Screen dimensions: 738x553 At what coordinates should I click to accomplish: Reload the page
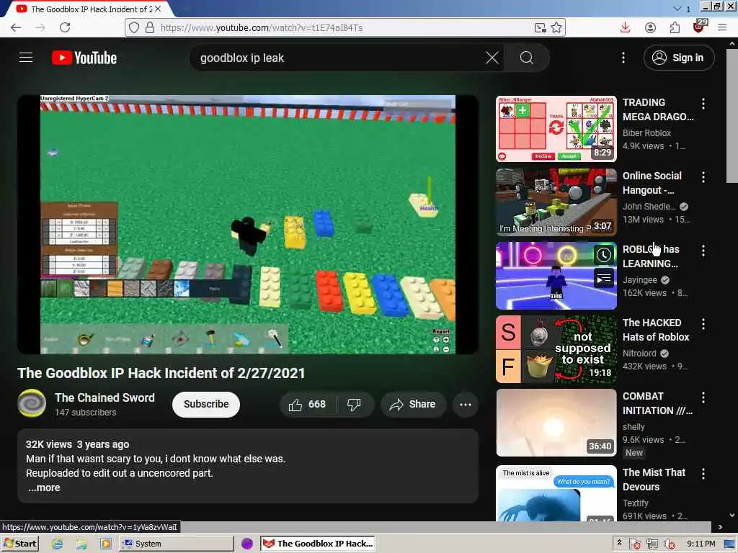pyautogui.click(x=65, y=27)
